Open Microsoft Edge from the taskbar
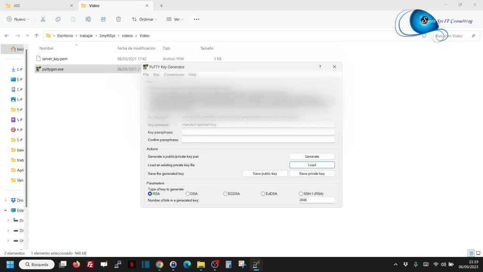This screenshot has width=483, height=272. (x=187, y=264)
